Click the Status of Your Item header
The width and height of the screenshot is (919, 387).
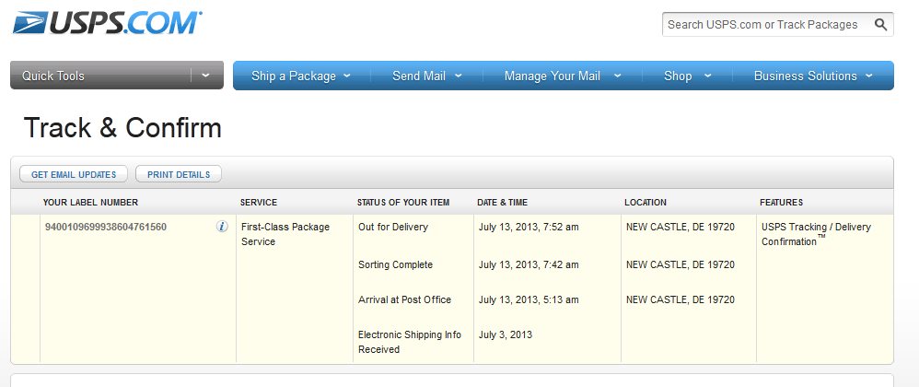tap(403, 202)
